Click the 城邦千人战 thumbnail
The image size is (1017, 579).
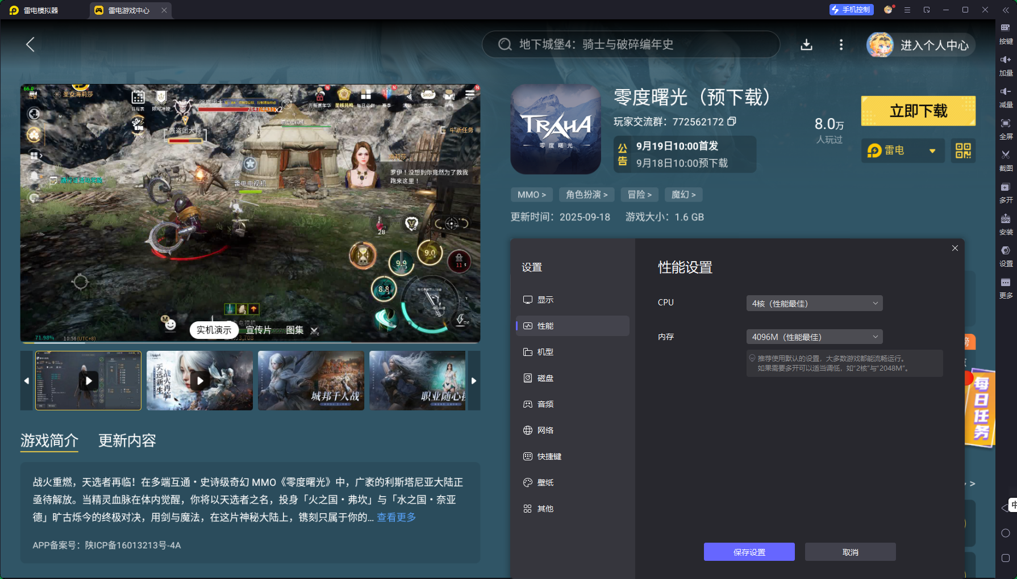coord(311,380)
